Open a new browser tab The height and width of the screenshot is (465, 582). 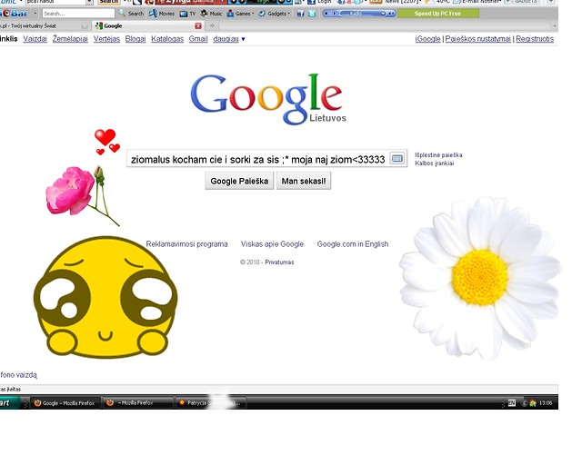pos(212,26)
